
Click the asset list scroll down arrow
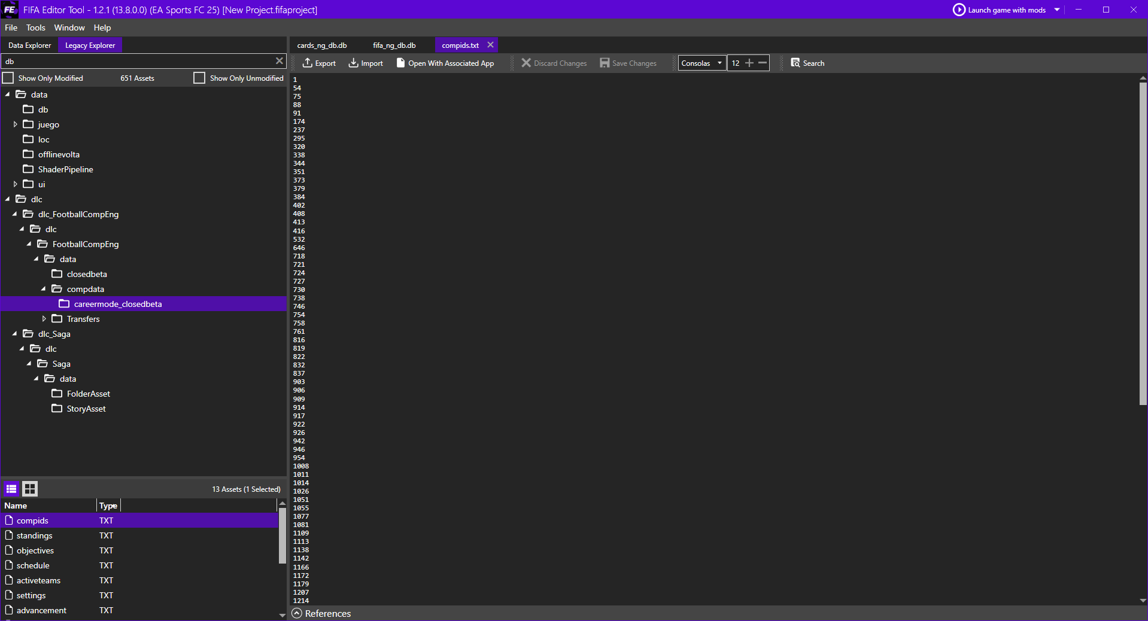coord(282,614)
